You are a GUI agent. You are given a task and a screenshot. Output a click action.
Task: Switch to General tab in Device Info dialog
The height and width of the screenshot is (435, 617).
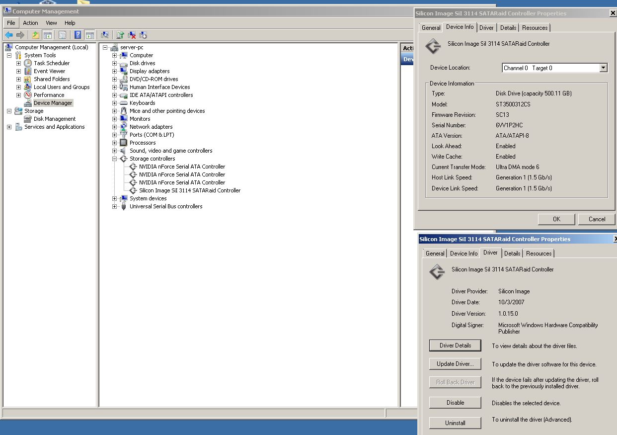coord(431,28)
